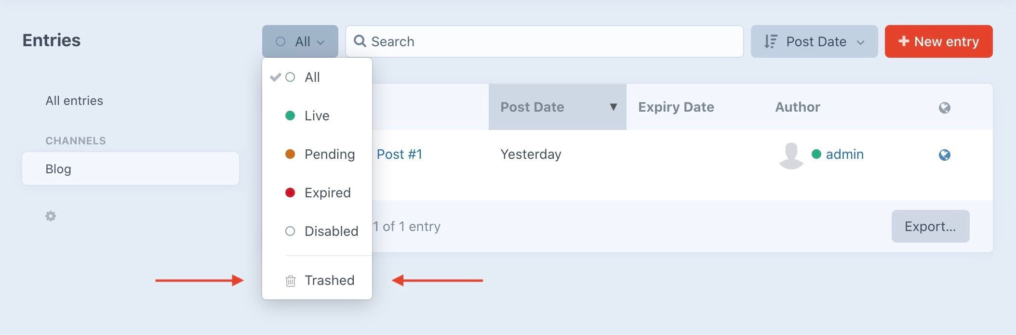Select the Live status option
Screen dimensions: 1016x335
click(x=317, y=116)
